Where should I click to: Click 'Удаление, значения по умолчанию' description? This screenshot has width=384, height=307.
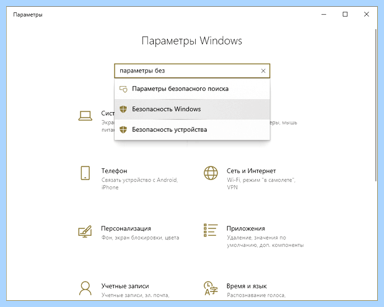pyautogui.click(x=265, y=241)
